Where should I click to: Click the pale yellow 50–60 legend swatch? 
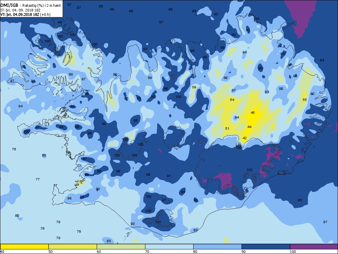[x=73, y=247]
